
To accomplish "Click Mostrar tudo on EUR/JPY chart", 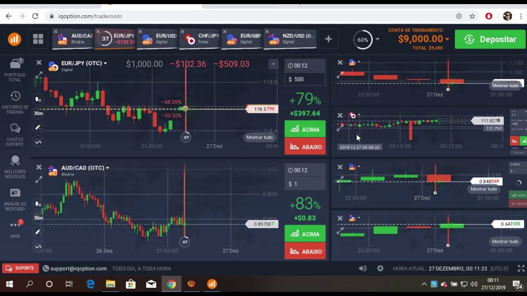I will pos(259,137).
